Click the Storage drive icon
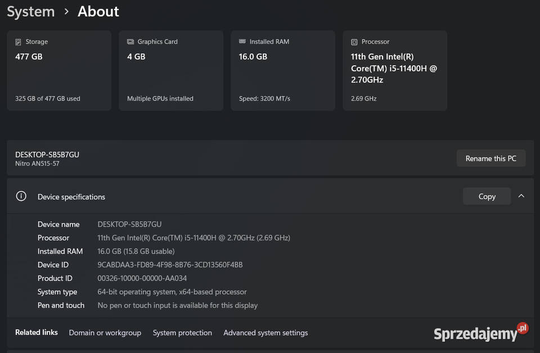540x353 pixels. (19, 42)
